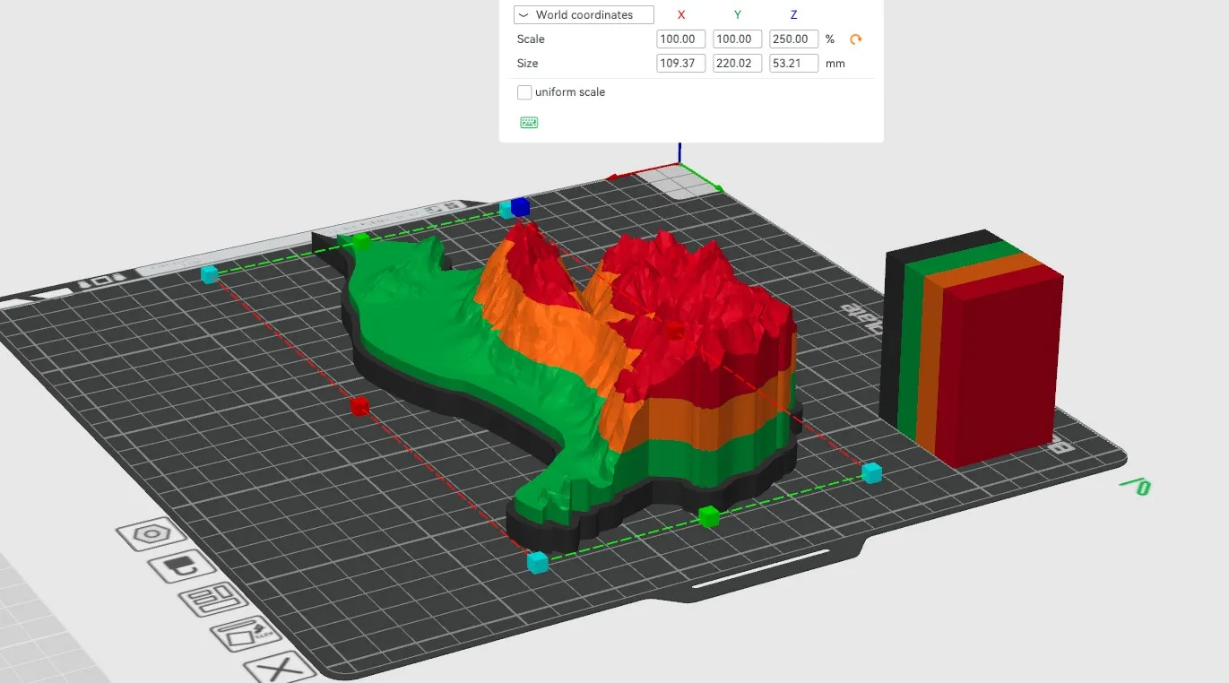Open the keyboard shortcuts icon
This screenshot has height=683, width=1229.
529,122
